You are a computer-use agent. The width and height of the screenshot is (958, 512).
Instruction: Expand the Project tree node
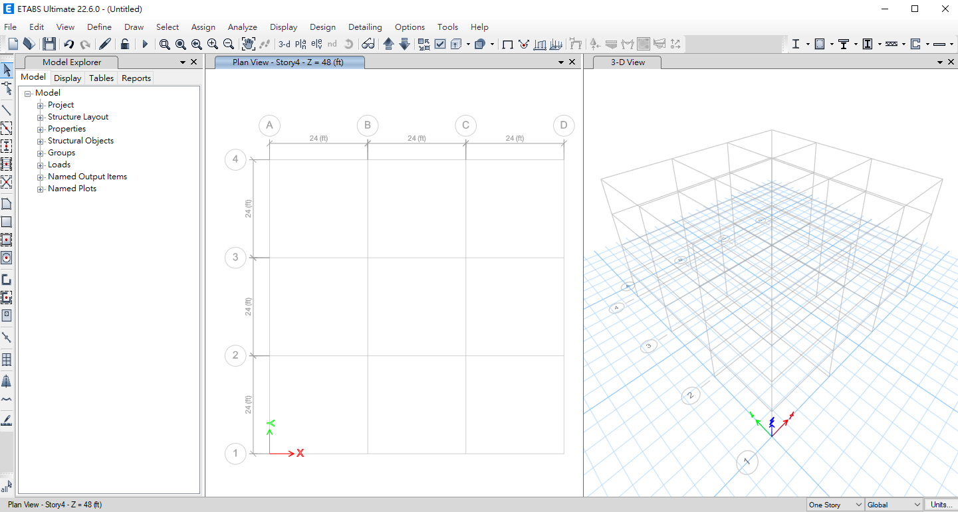(41, 106)
